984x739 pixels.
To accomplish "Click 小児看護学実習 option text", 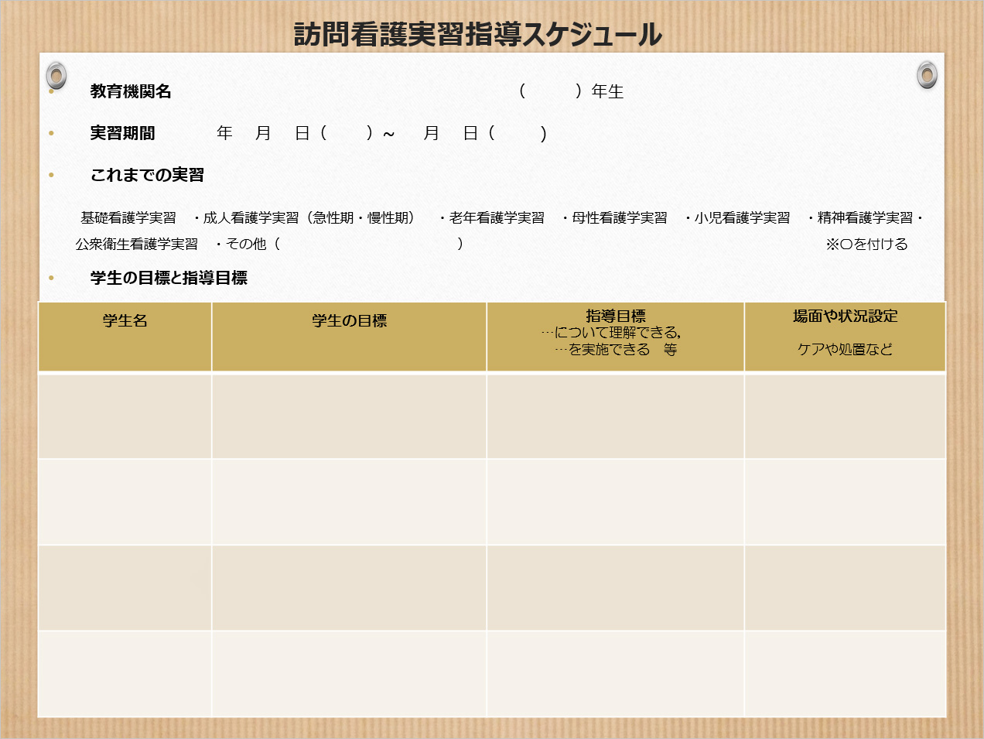I will click(742, 218).
